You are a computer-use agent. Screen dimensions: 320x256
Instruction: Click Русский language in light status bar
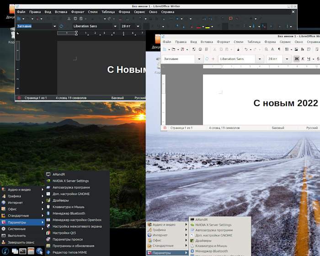pyautogui.click(x=312, y=128)
